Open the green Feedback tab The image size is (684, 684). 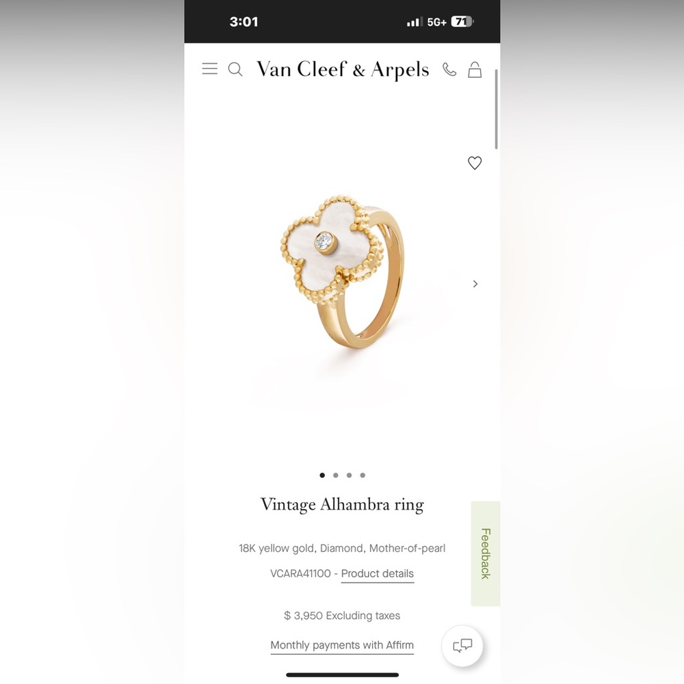pos(486,553)
